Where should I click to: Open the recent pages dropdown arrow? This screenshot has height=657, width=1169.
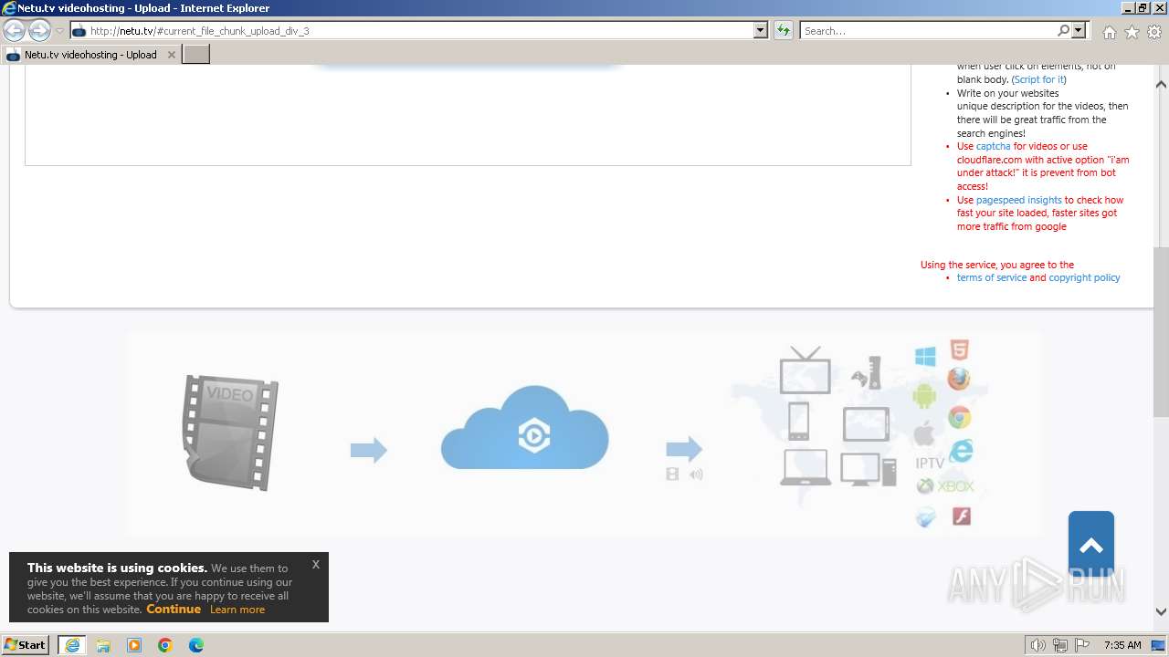(59, 31)
